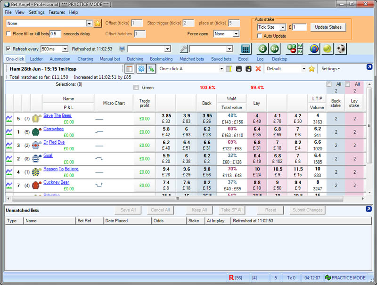Click the auto stake £ amount input field
The height and width of the screenshot is (285, 377).
pyautogui.click(x=299, y=27)
